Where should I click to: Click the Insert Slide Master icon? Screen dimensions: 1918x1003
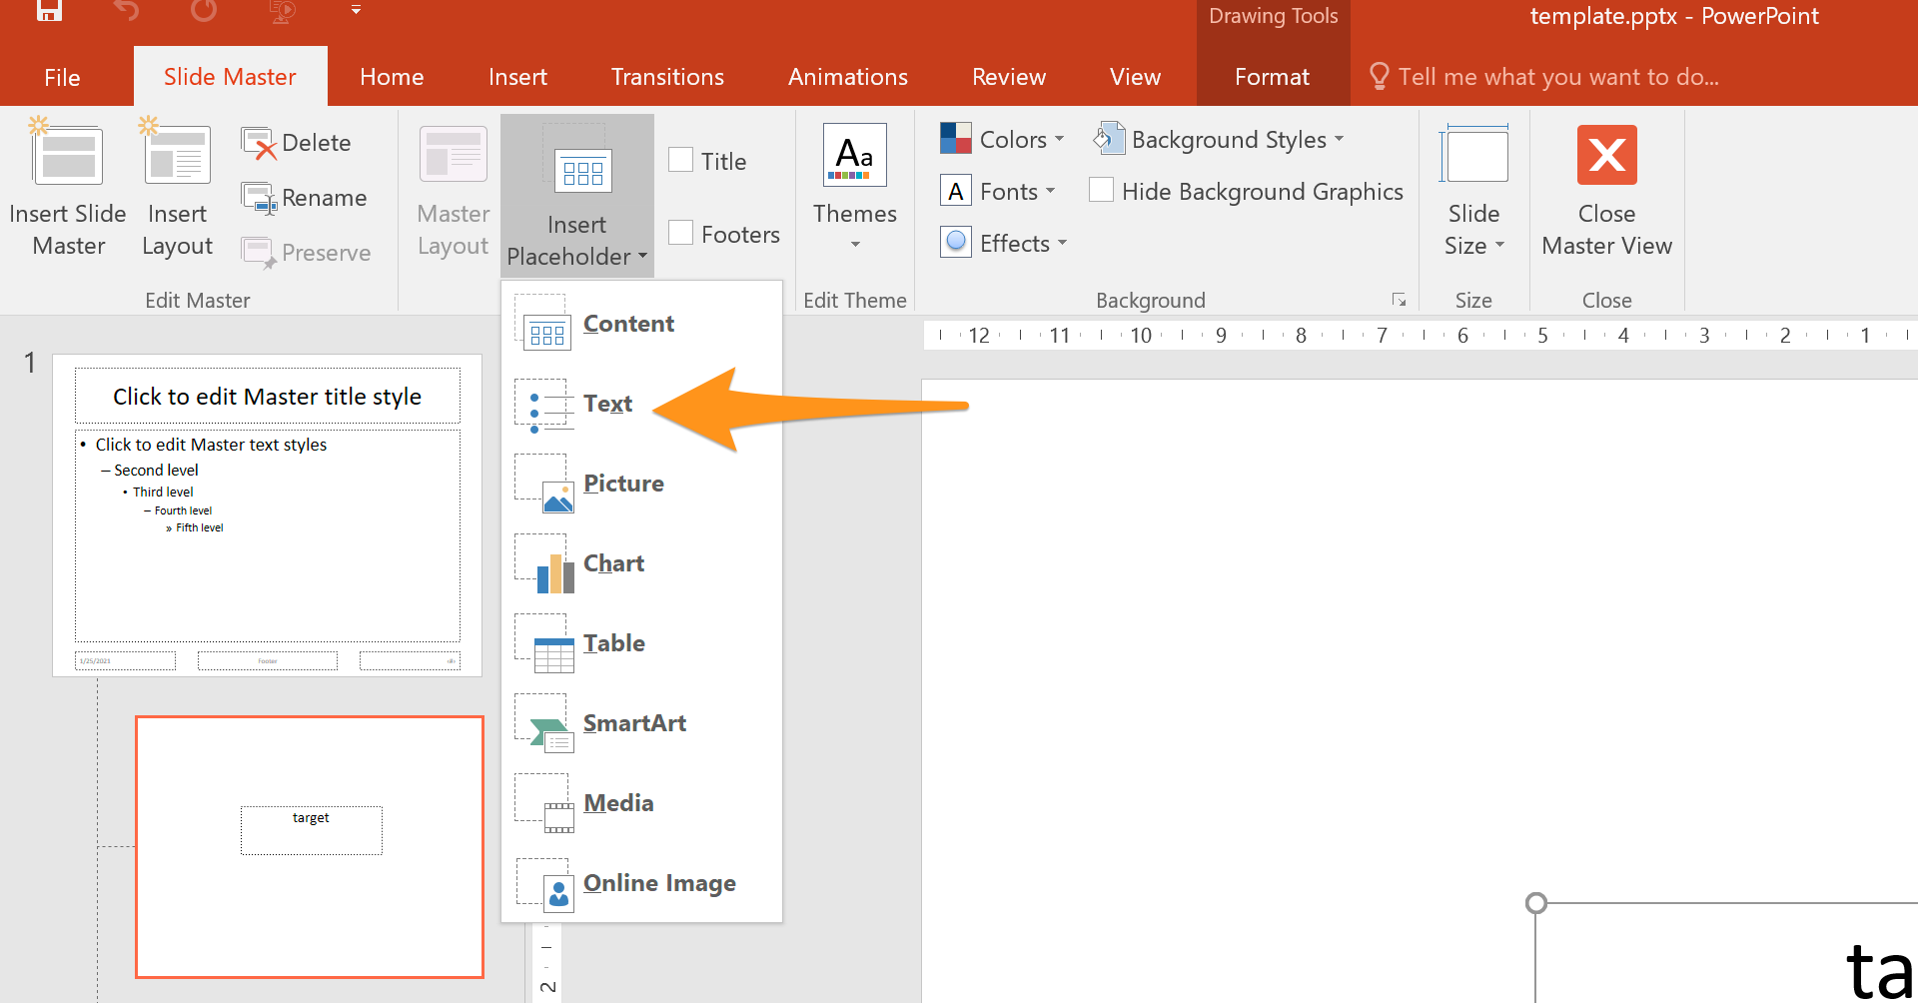67,157
